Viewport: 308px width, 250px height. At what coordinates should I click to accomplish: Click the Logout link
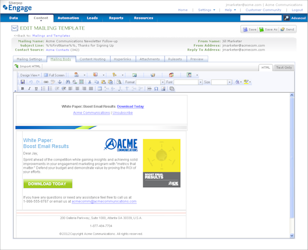click(297, 10)
